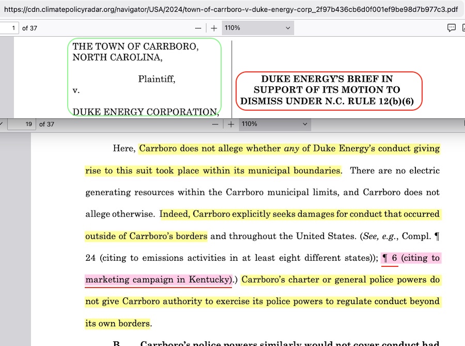465x346 pixels.
Task: Open the 110% zoom dropdown in top toolbar
Action: click(257, 28)
